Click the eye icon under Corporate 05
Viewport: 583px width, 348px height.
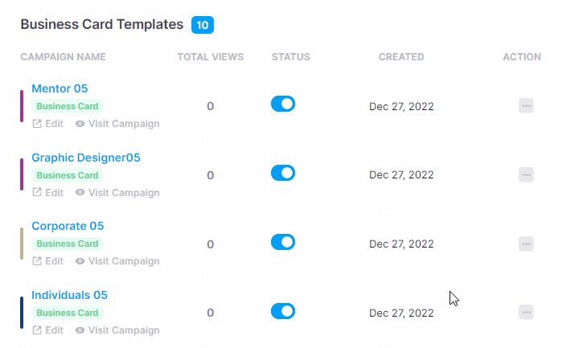80,261
